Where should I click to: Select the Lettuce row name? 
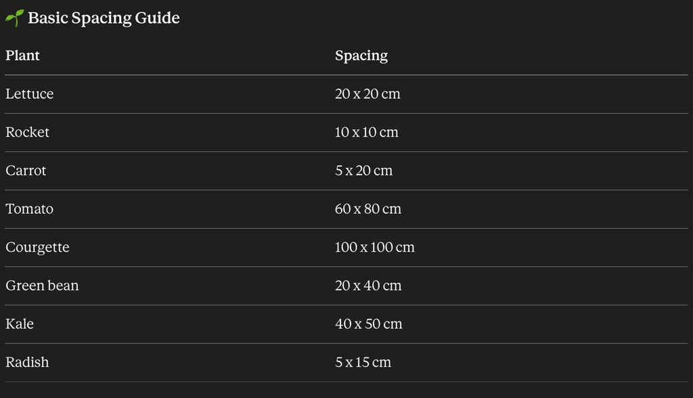click(x=30, y=94)
